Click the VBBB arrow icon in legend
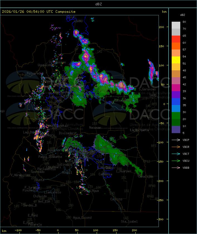 [176, 168]
